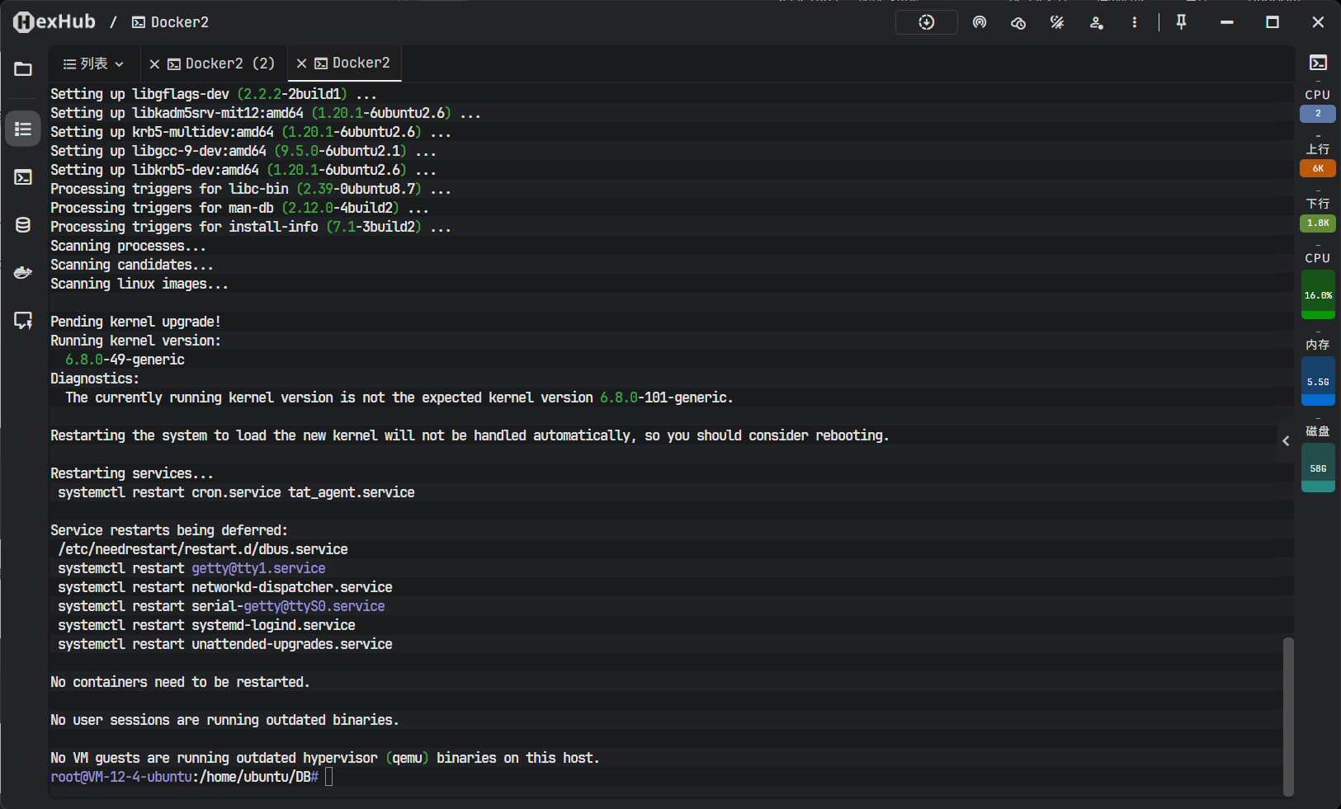Click the root@VM-12-4-ubuntu prompt text
The width and height of the screenshot is (1341, 809).
coord(120,777)
